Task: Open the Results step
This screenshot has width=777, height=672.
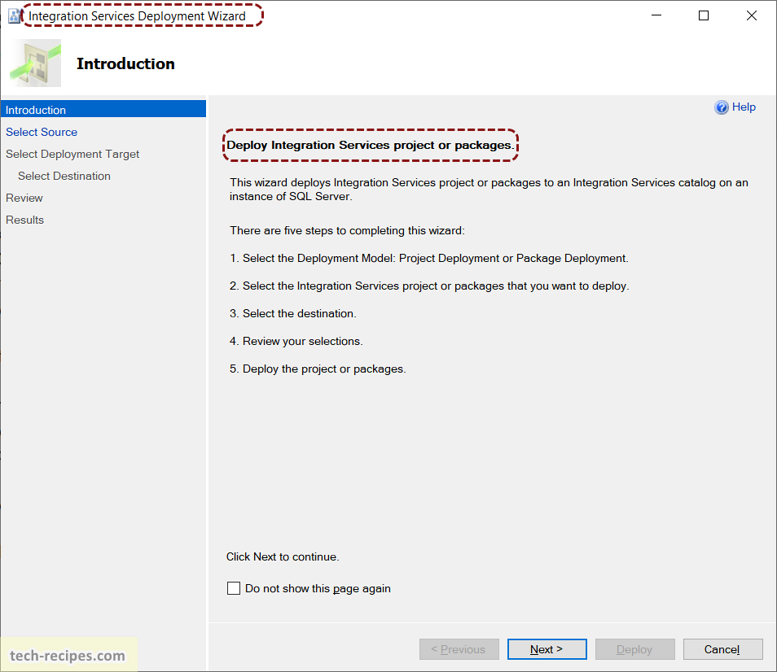Action: tap(24, 220)
